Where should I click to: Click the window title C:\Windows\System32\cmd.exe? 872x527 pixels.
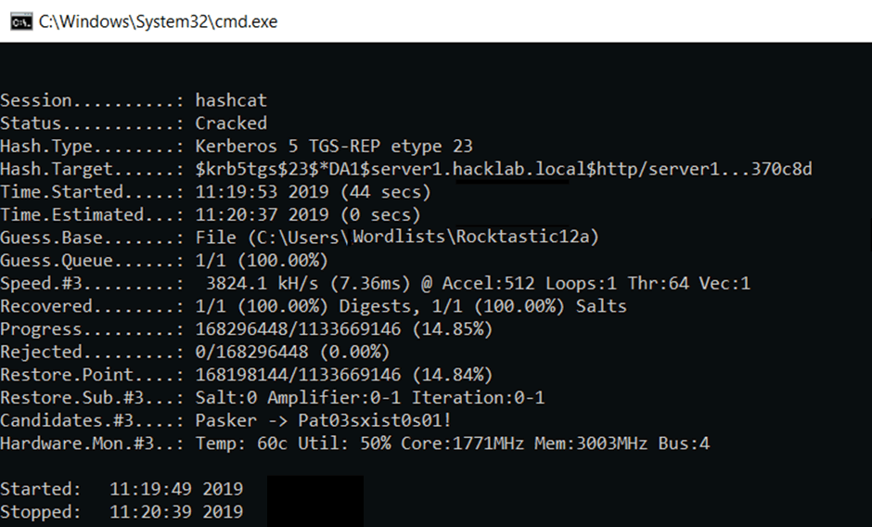[158, 21]
